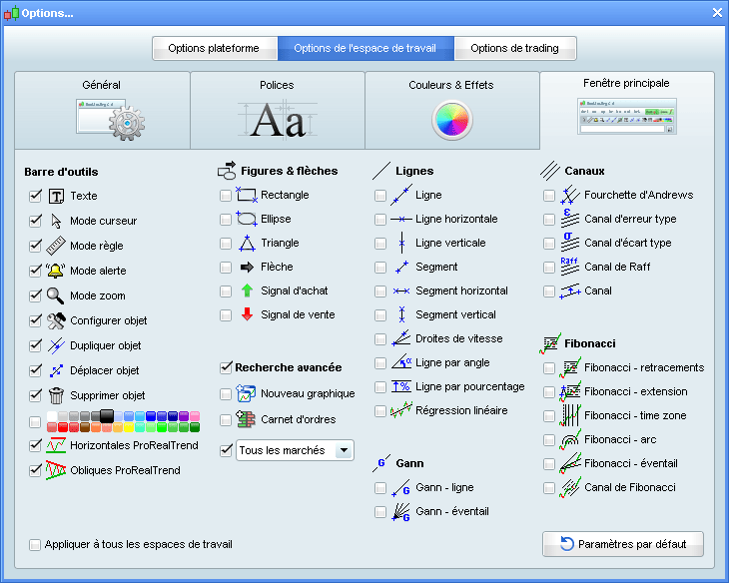
Task: Click the Mode règle ruler icon
Action: click(56, 246)
